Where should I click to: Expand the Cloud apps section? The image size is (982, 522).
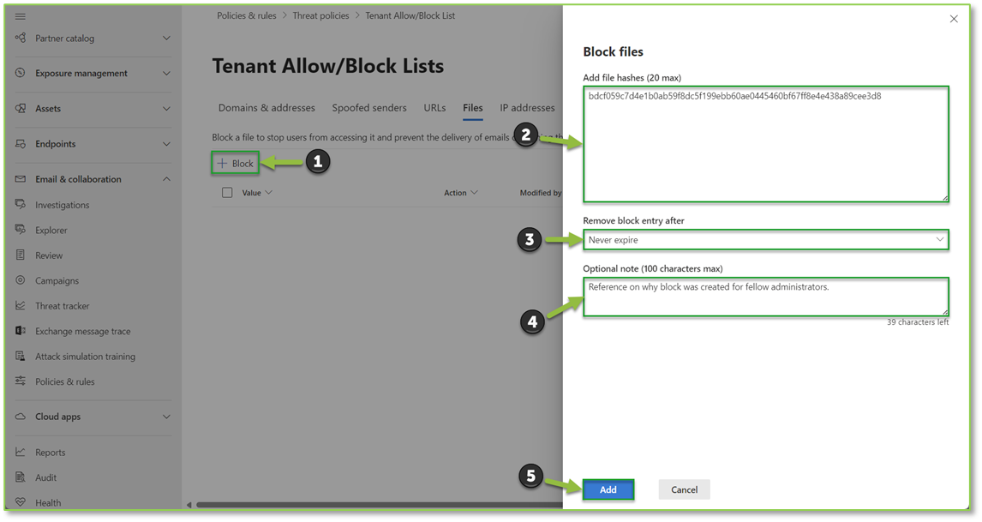click(166, 417)
